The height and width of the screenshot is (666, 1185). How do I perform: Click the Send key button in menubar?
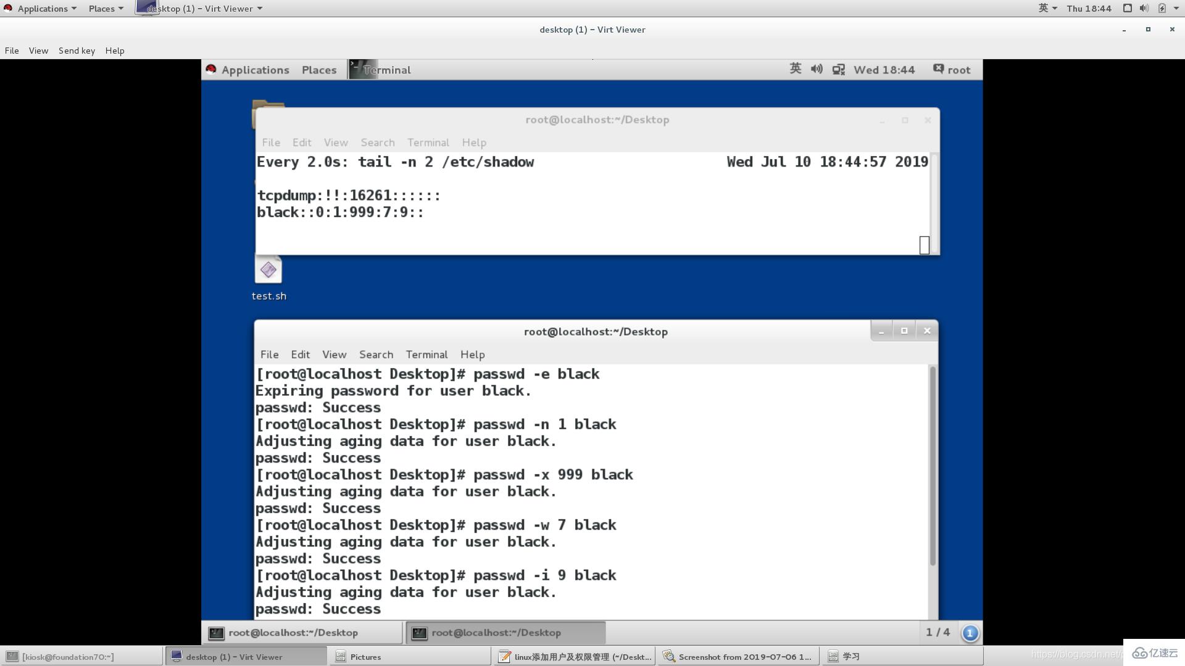point(76,49)
